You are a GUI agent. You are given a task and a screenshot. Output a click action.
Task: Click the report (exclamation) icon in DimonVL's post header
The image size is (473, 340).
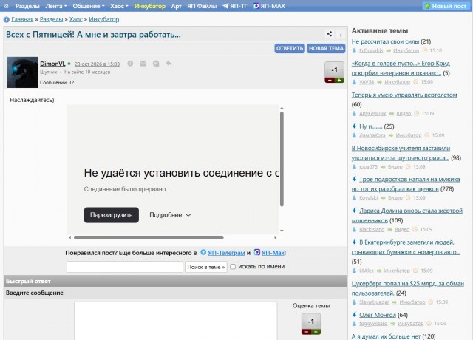pos(130,64)
